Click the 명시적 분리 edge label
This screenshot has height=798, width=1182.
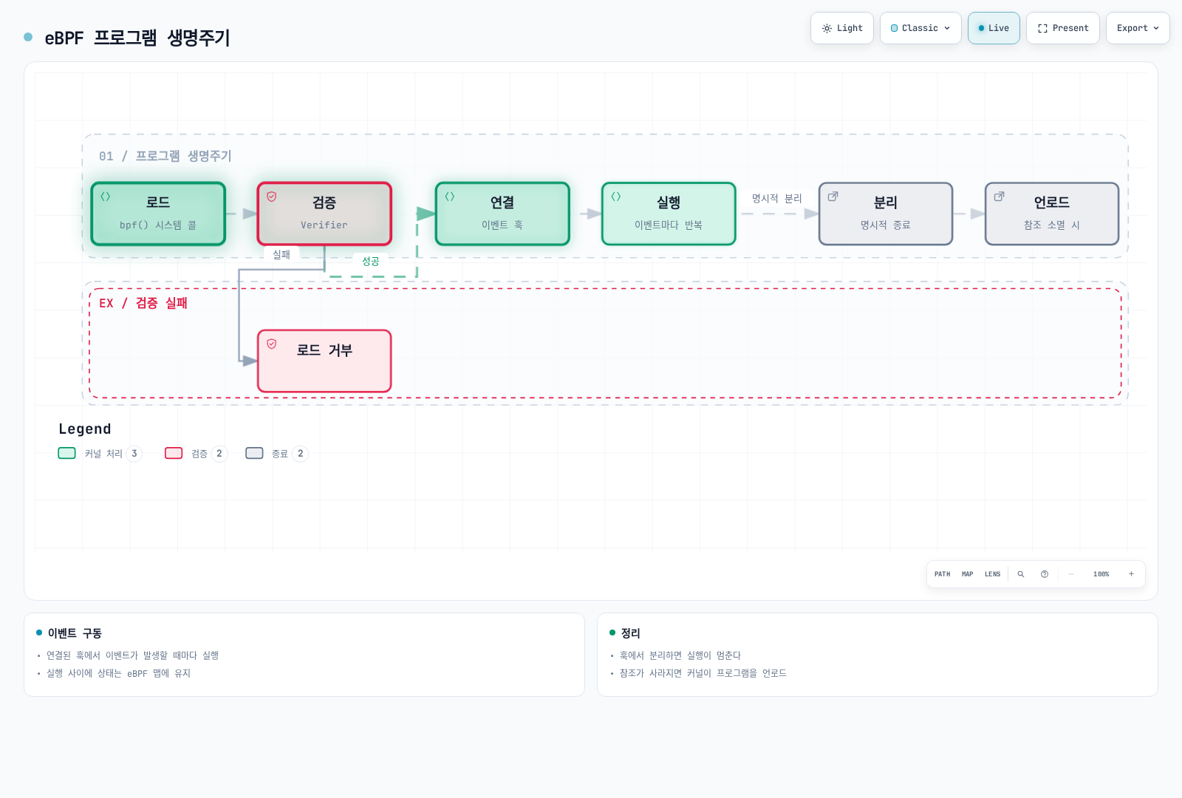coord(777,199)
